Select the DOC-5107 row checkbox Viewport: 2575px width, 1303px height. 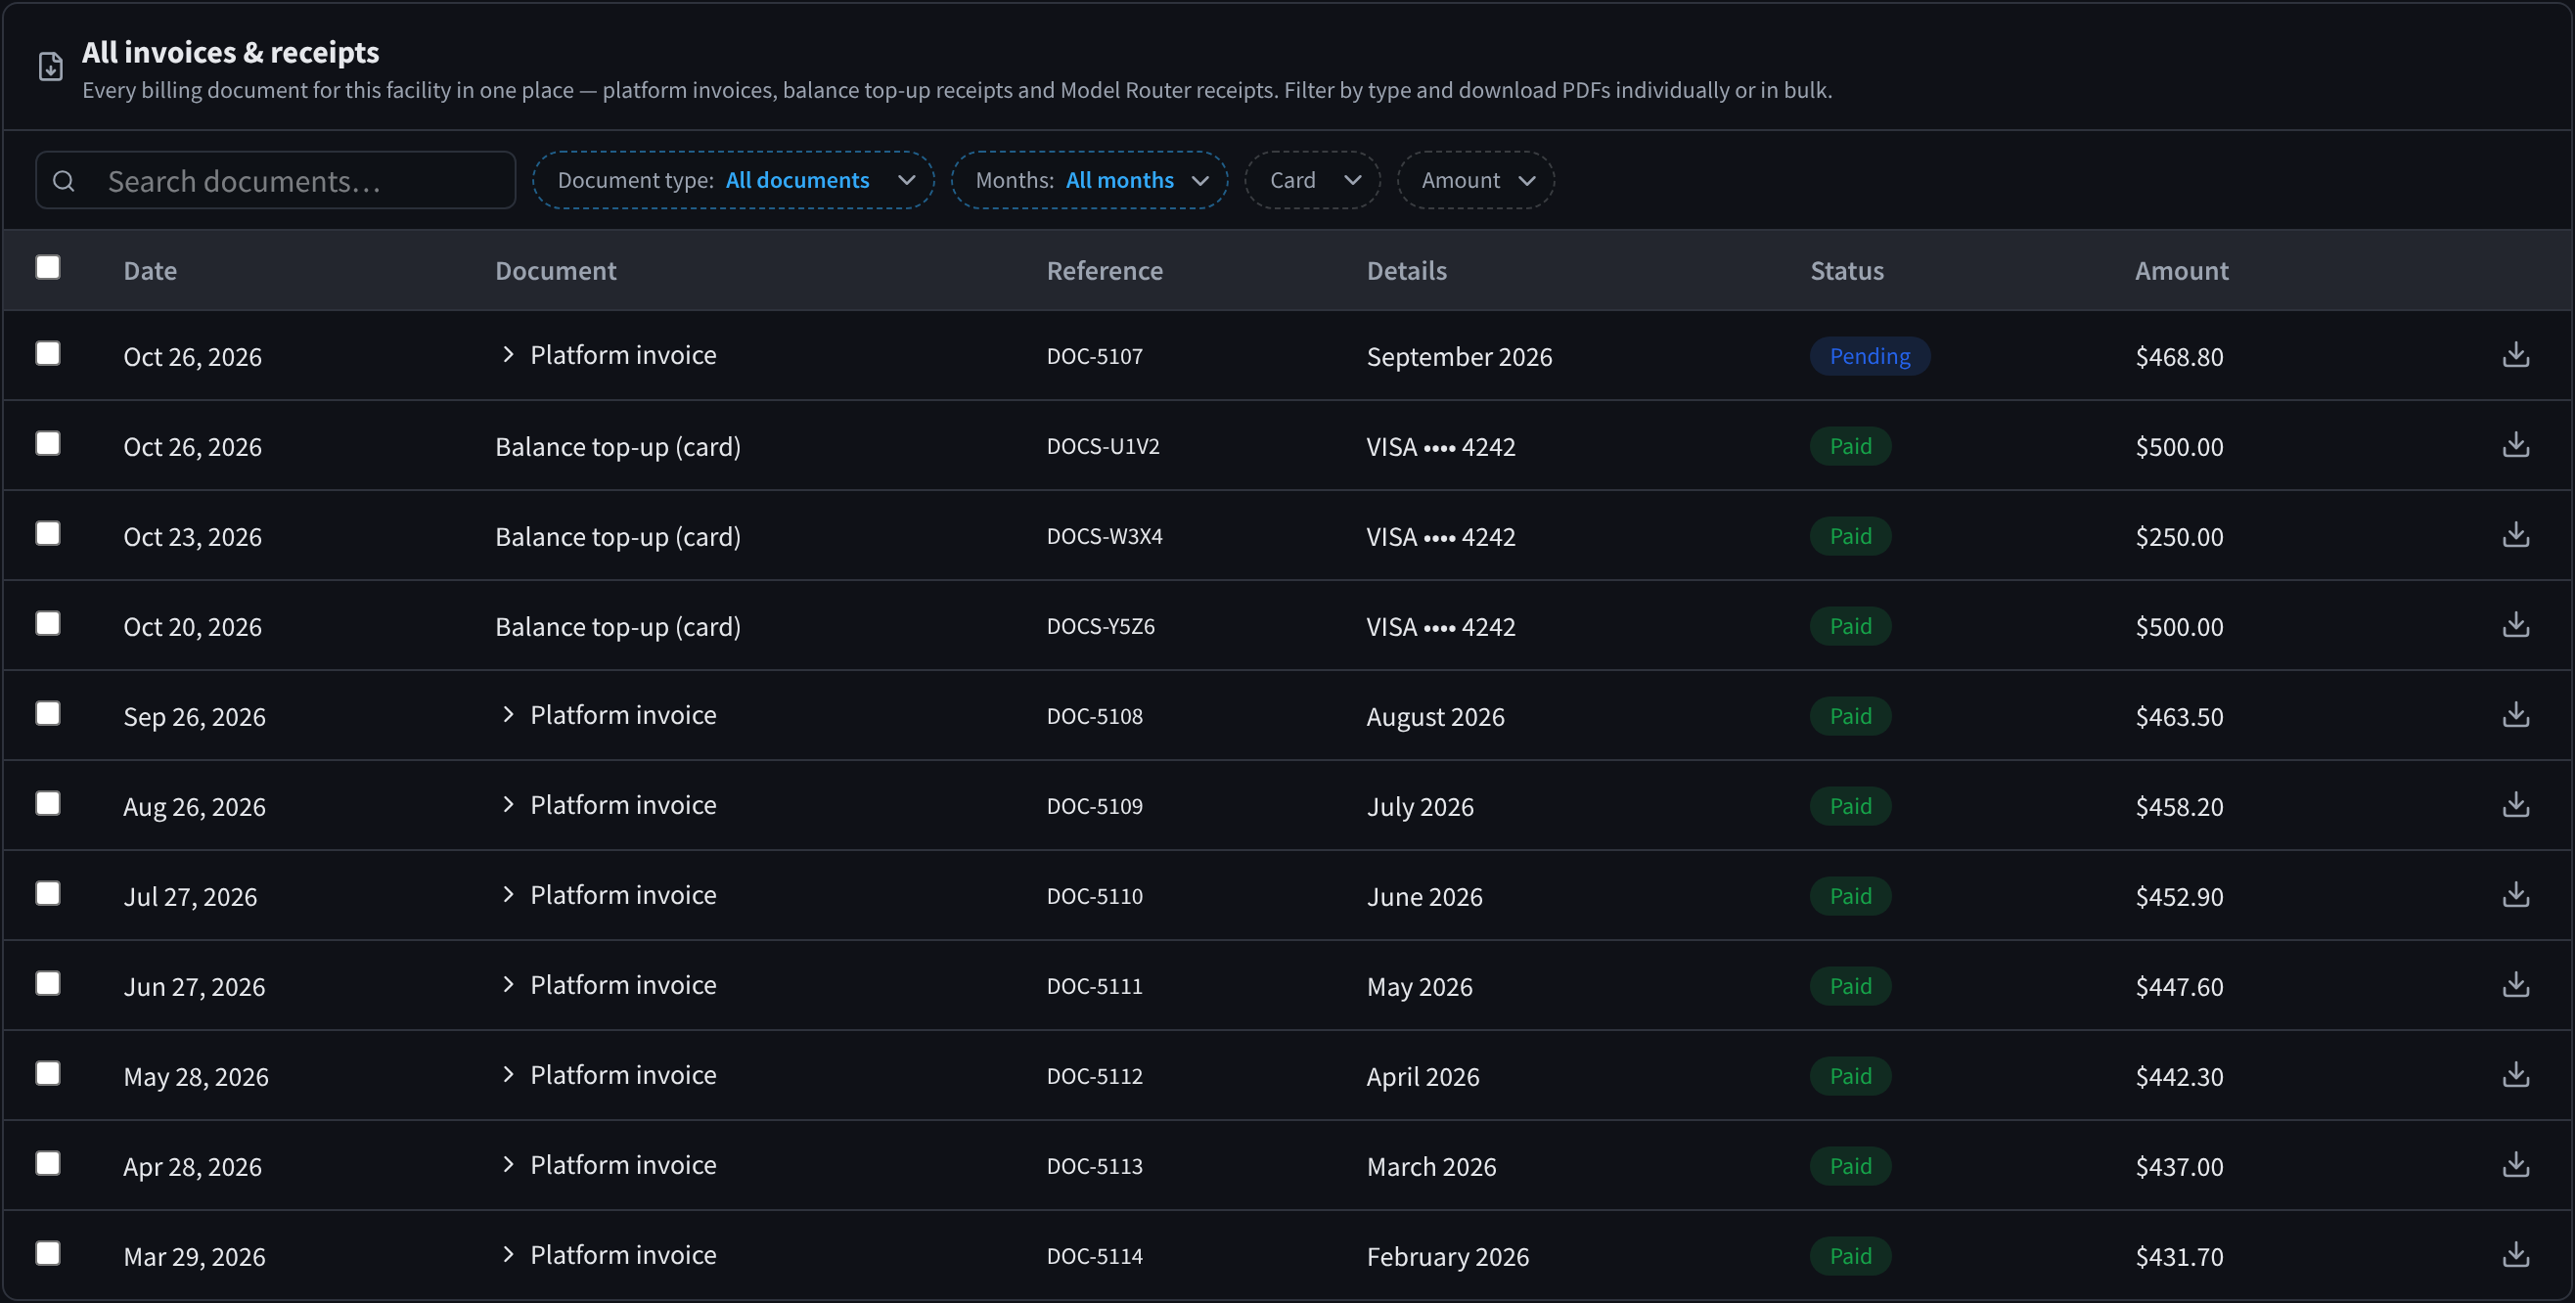(x=48, y=353)
